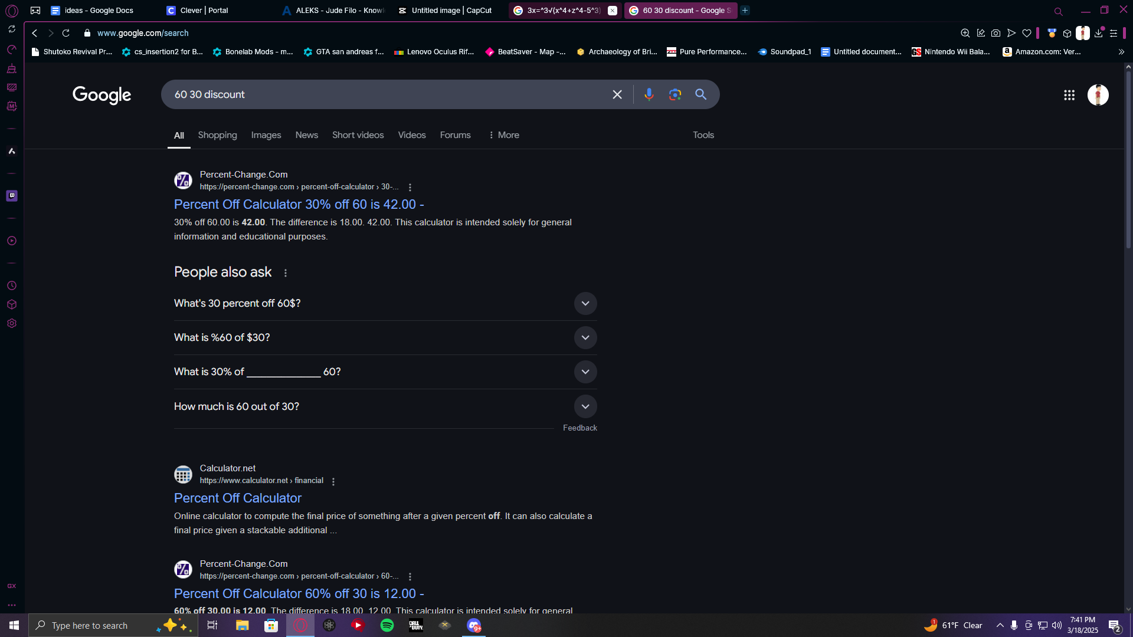Open three-dot menu for Calculator.net result

tap(333, 481)
